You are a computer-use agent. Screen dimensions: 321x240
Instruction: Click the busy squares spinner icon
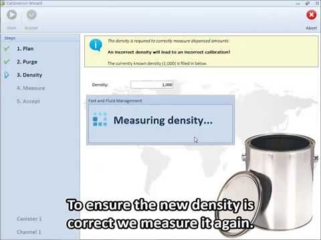click(x=100, y=119)
